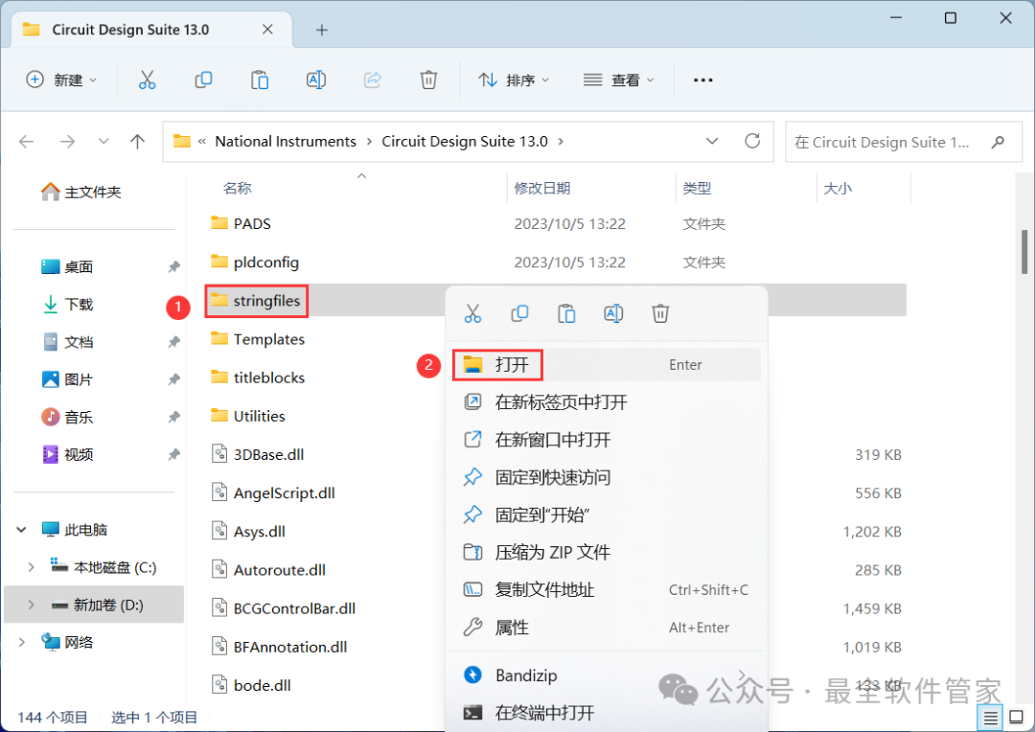Click the vertical scrollbar thumb
This screenshot has width=1035, height=732.
coord(1024,251)
